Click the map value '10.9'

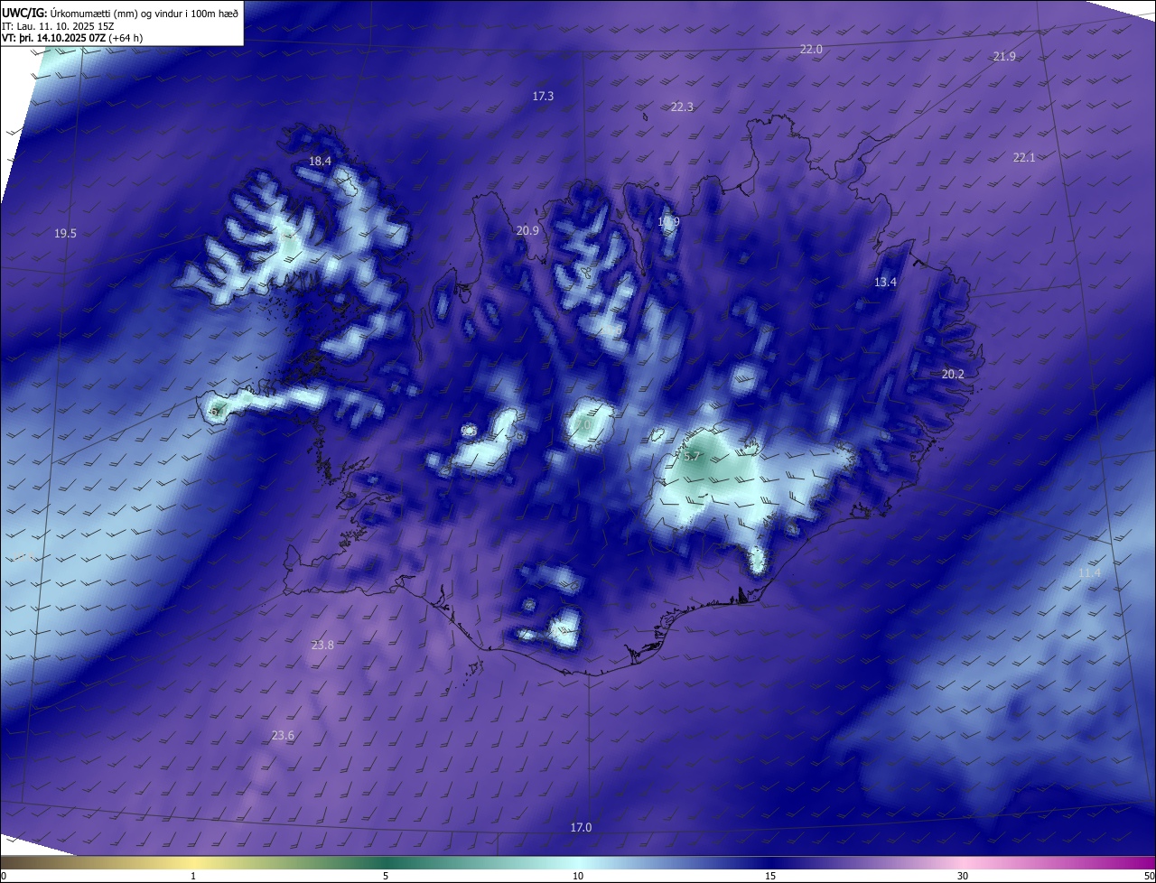pos(668,221)
